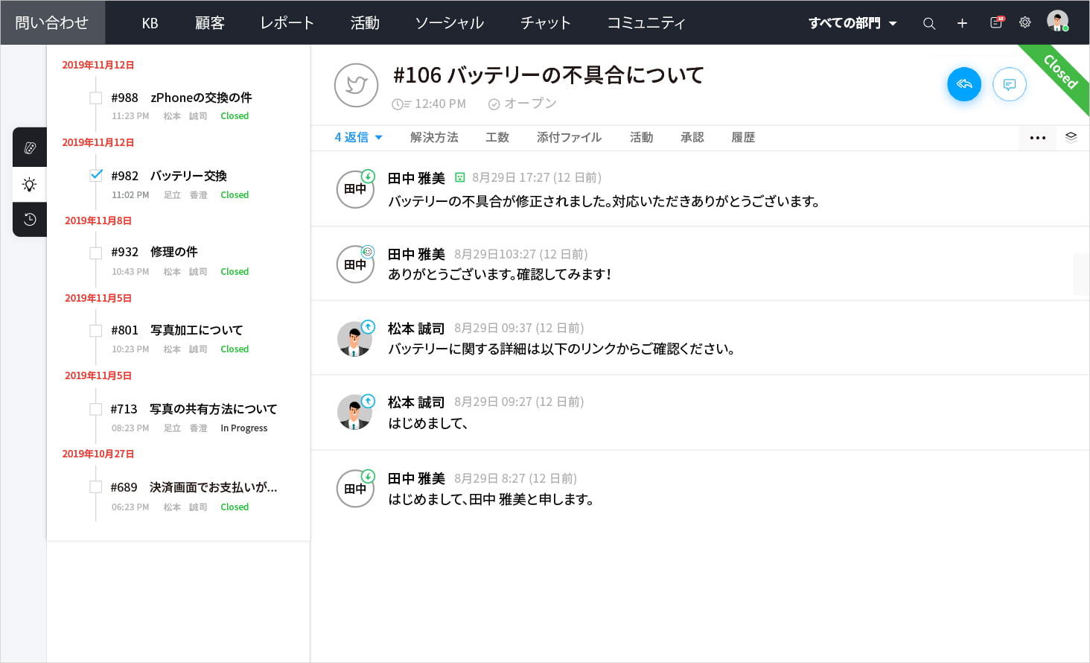The height and width of the screenshot is (663, 1090).
Task: Open the three-dots more options menu
Action: 1037,138
